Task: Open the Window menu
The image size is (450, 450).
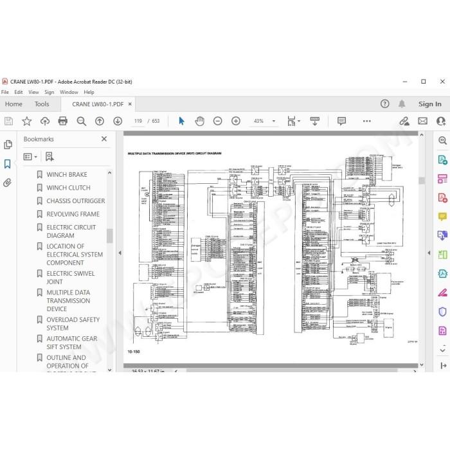Action: [x=69, y=92]
